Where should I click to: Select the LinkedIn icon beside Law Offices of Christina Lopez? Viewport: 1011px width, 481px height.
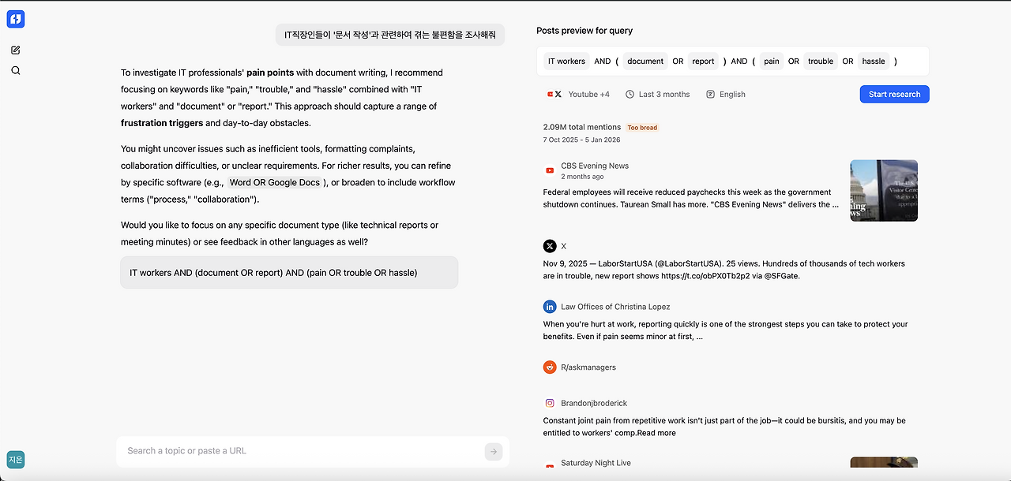(x=550, y=306)
